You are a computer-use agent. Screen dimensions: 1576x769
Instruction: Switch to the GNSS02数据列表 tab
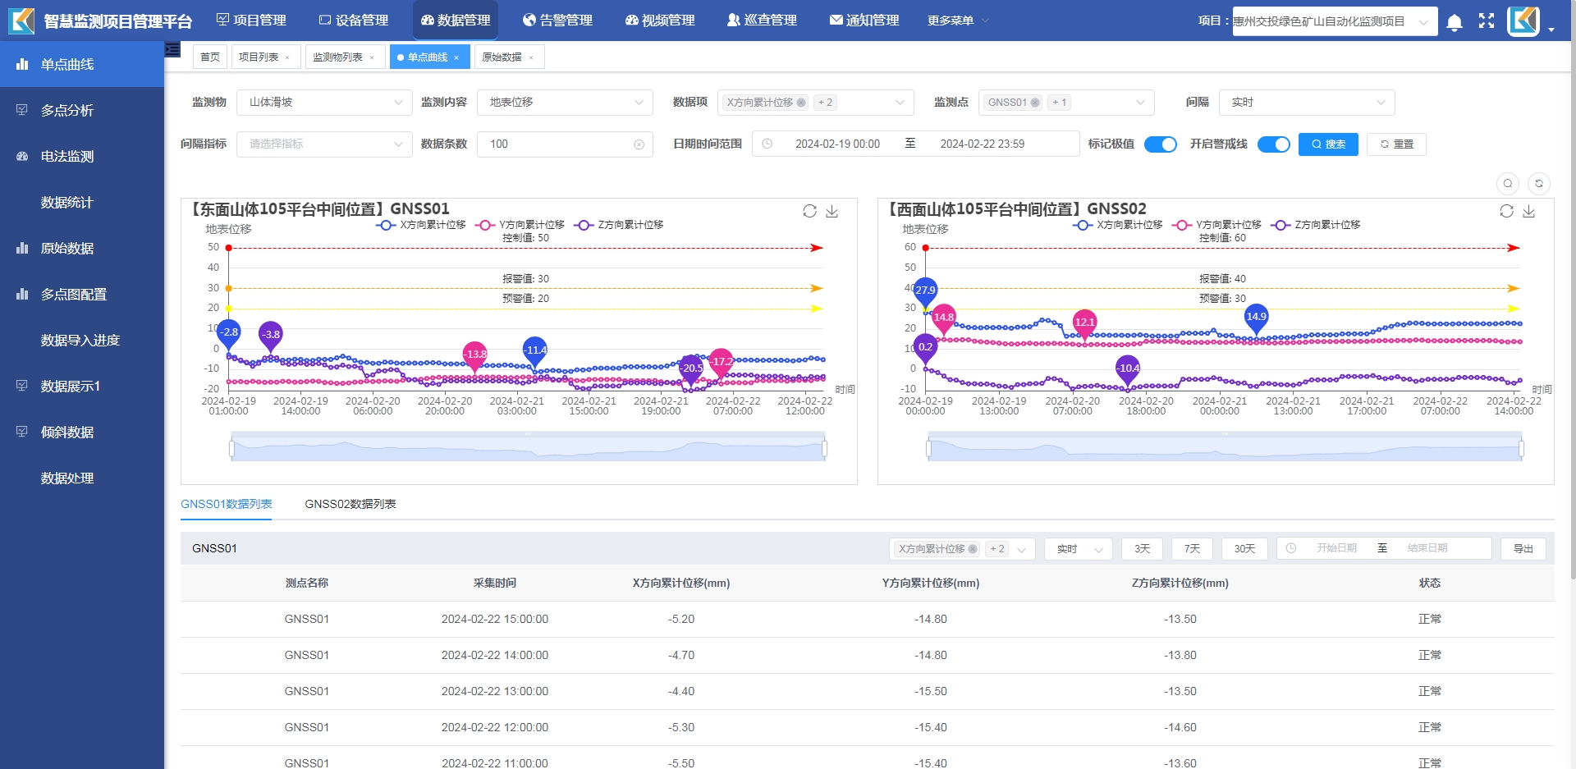pyautogui.click(x=350, y=504)
